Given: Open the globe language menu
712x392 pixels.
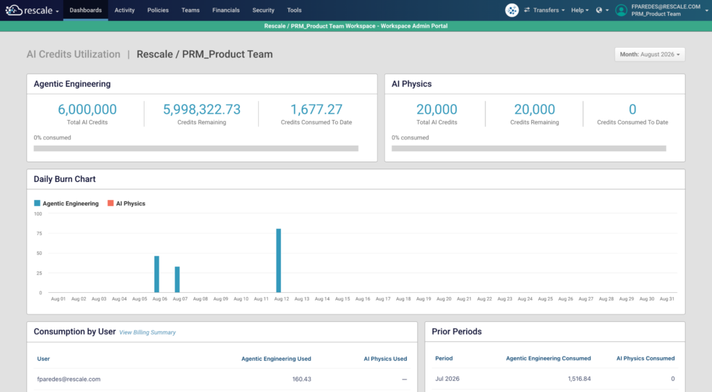Looking at the screenshot, I should [602, 10].
